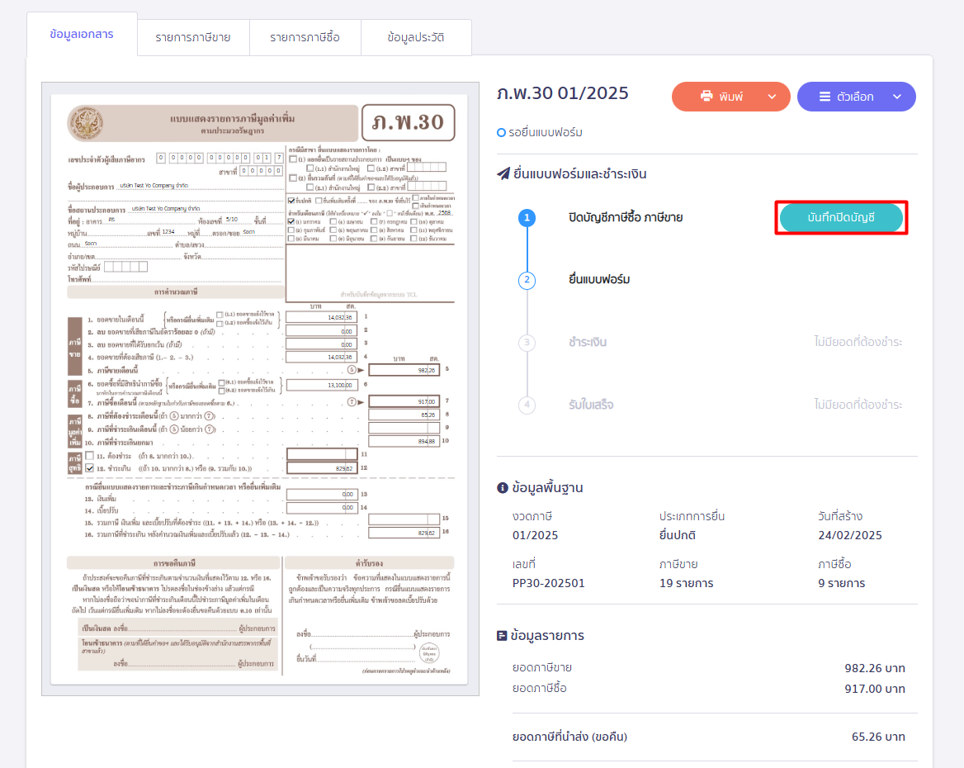
Task: Open the ข้อมูลประวัติ tab
Action: point(416,37)
